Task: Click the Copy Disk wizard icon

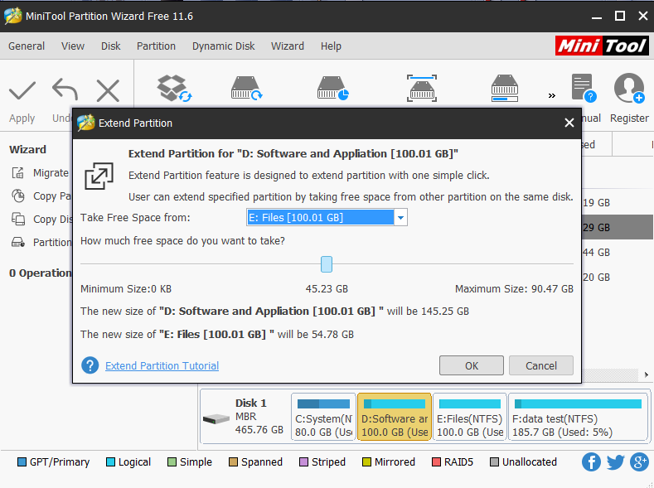Action: (x=18, y=219)
